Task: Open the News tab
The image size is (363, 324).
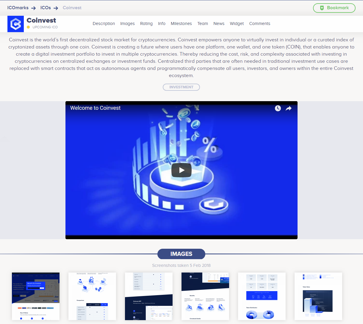Action: click(219, 24)
